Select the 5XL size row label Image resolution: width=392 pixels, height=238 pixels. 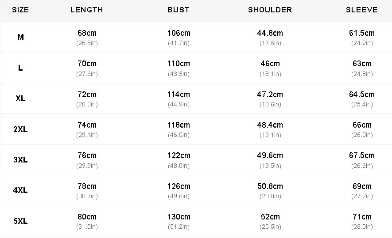pyautogui.click(x=20, y=221)
